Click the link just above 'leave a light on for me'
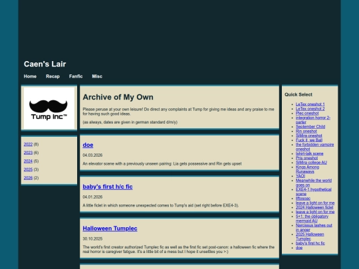The height and width of the screenshot is (269, 359). point(303,199)
